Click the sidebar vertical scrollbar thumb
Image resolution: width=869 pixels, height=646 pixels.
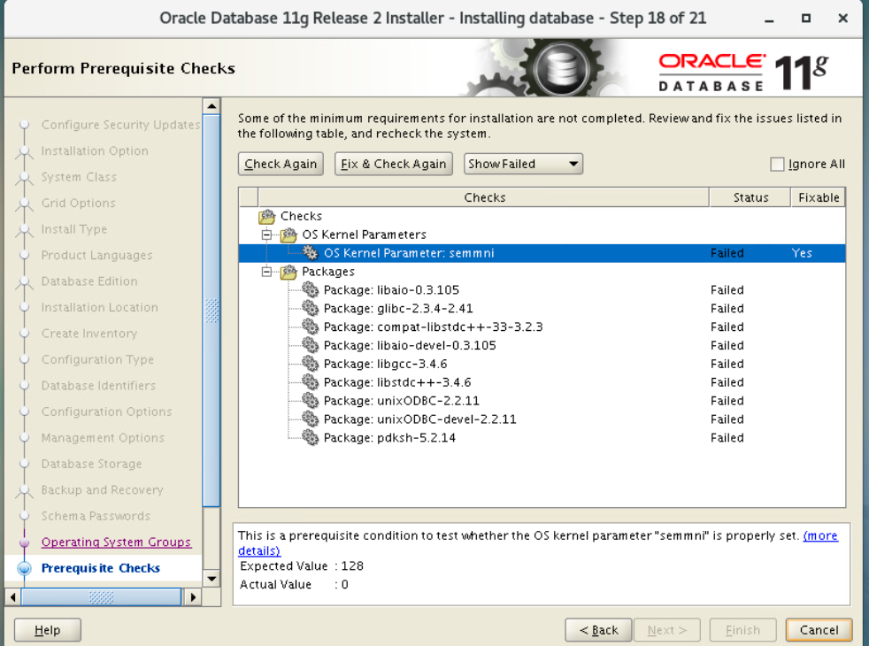point(211,311)
